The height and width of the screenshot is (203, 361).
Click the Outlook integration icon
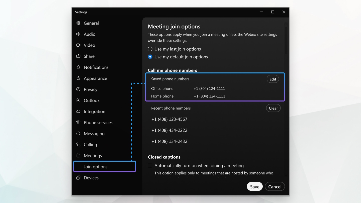[x=78, y=100]
